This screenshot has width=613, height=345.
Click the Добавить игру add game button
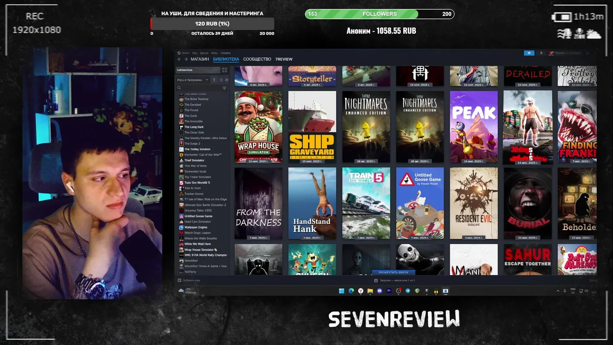click(x=189, y=280)
